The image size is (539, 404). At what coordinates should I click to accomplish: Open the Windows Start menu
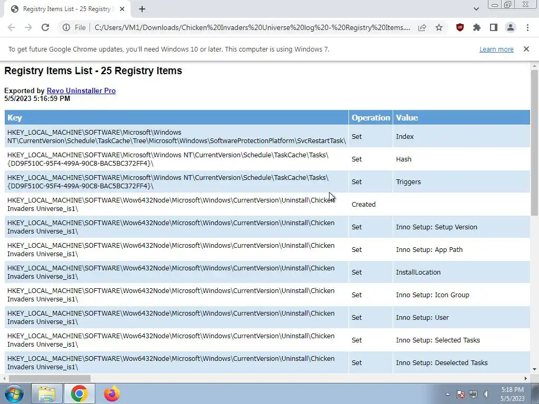click(13, 393)
